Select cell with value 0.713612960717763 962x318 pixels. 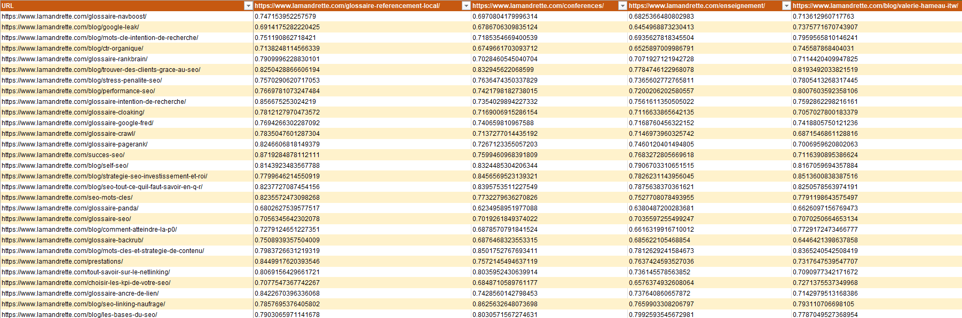pos(877,17)
